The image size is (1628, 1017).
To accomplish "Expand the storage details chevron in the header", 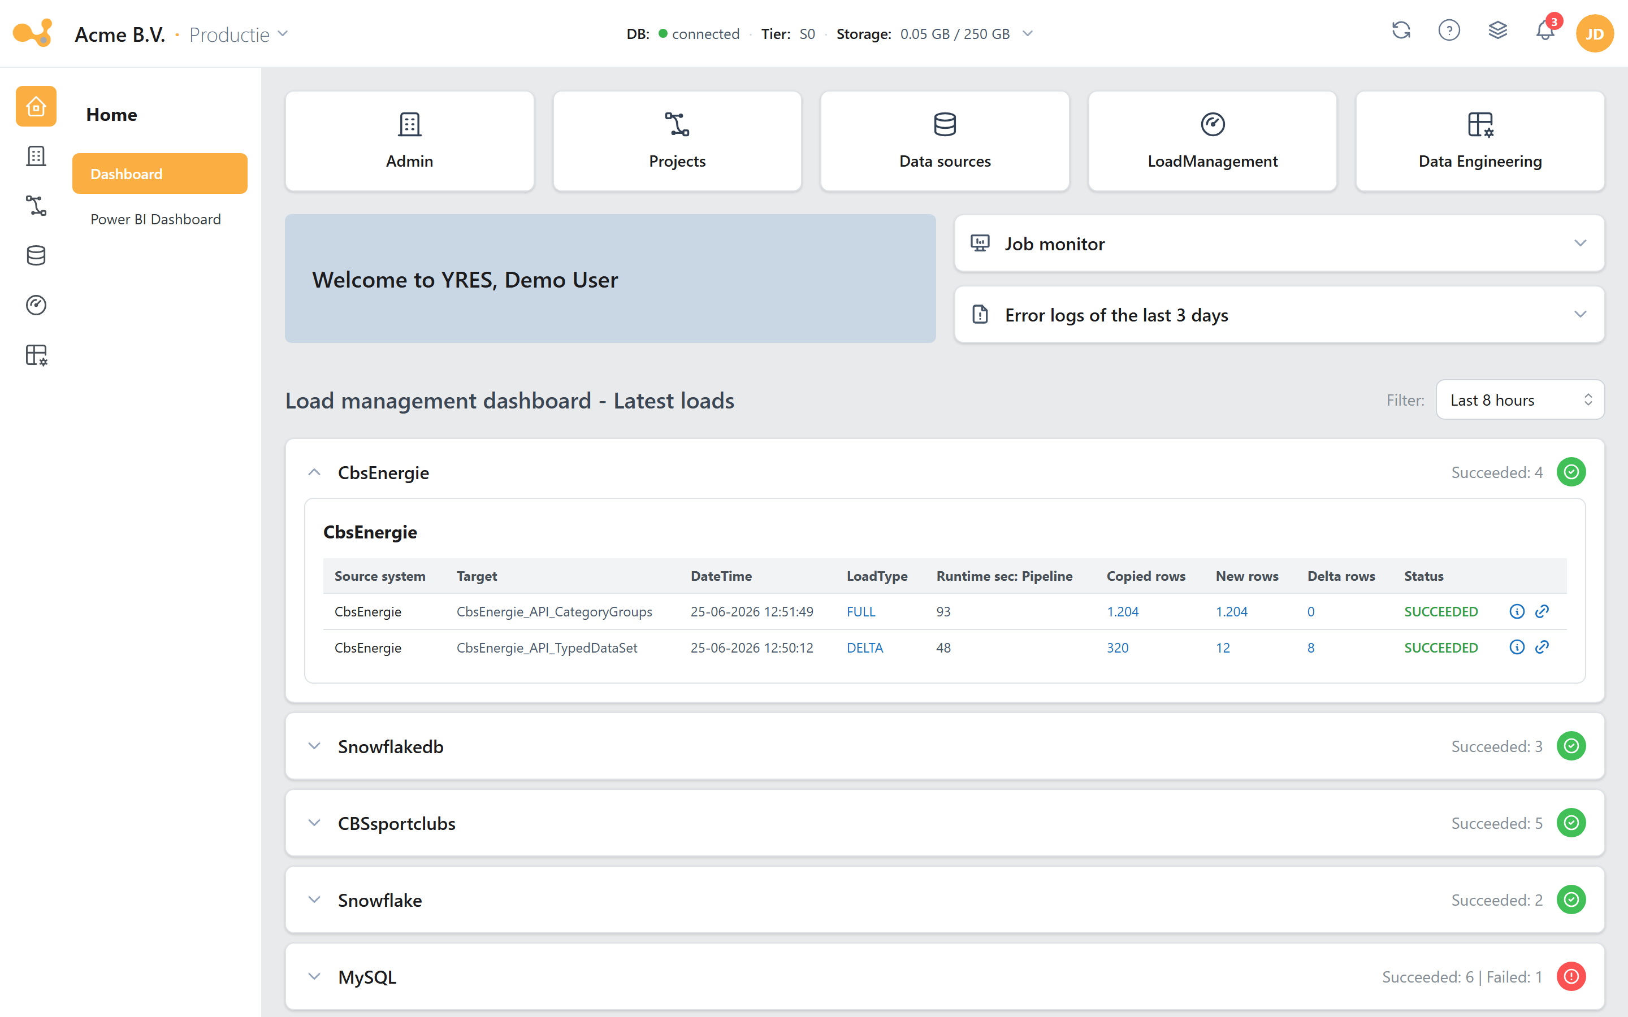I will 1028,34.
